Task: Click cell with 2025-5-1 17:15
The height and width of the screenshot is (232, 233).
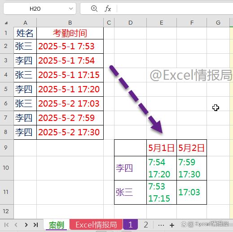Action: point(70,75)
